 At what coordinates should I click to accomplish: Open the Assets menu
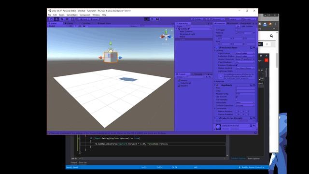tap(62, 15)
